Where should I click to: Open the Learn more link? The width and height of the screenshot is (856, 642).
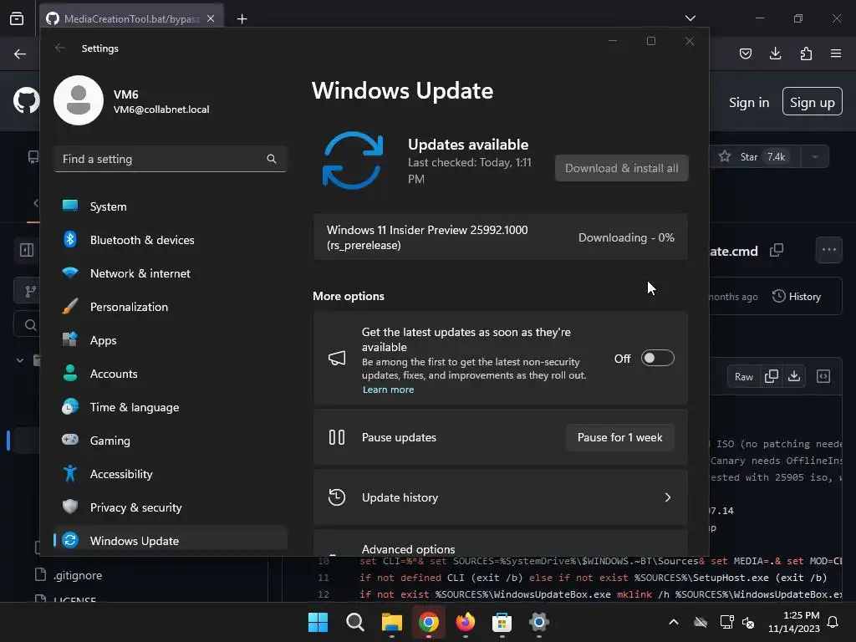pos(388,390)
